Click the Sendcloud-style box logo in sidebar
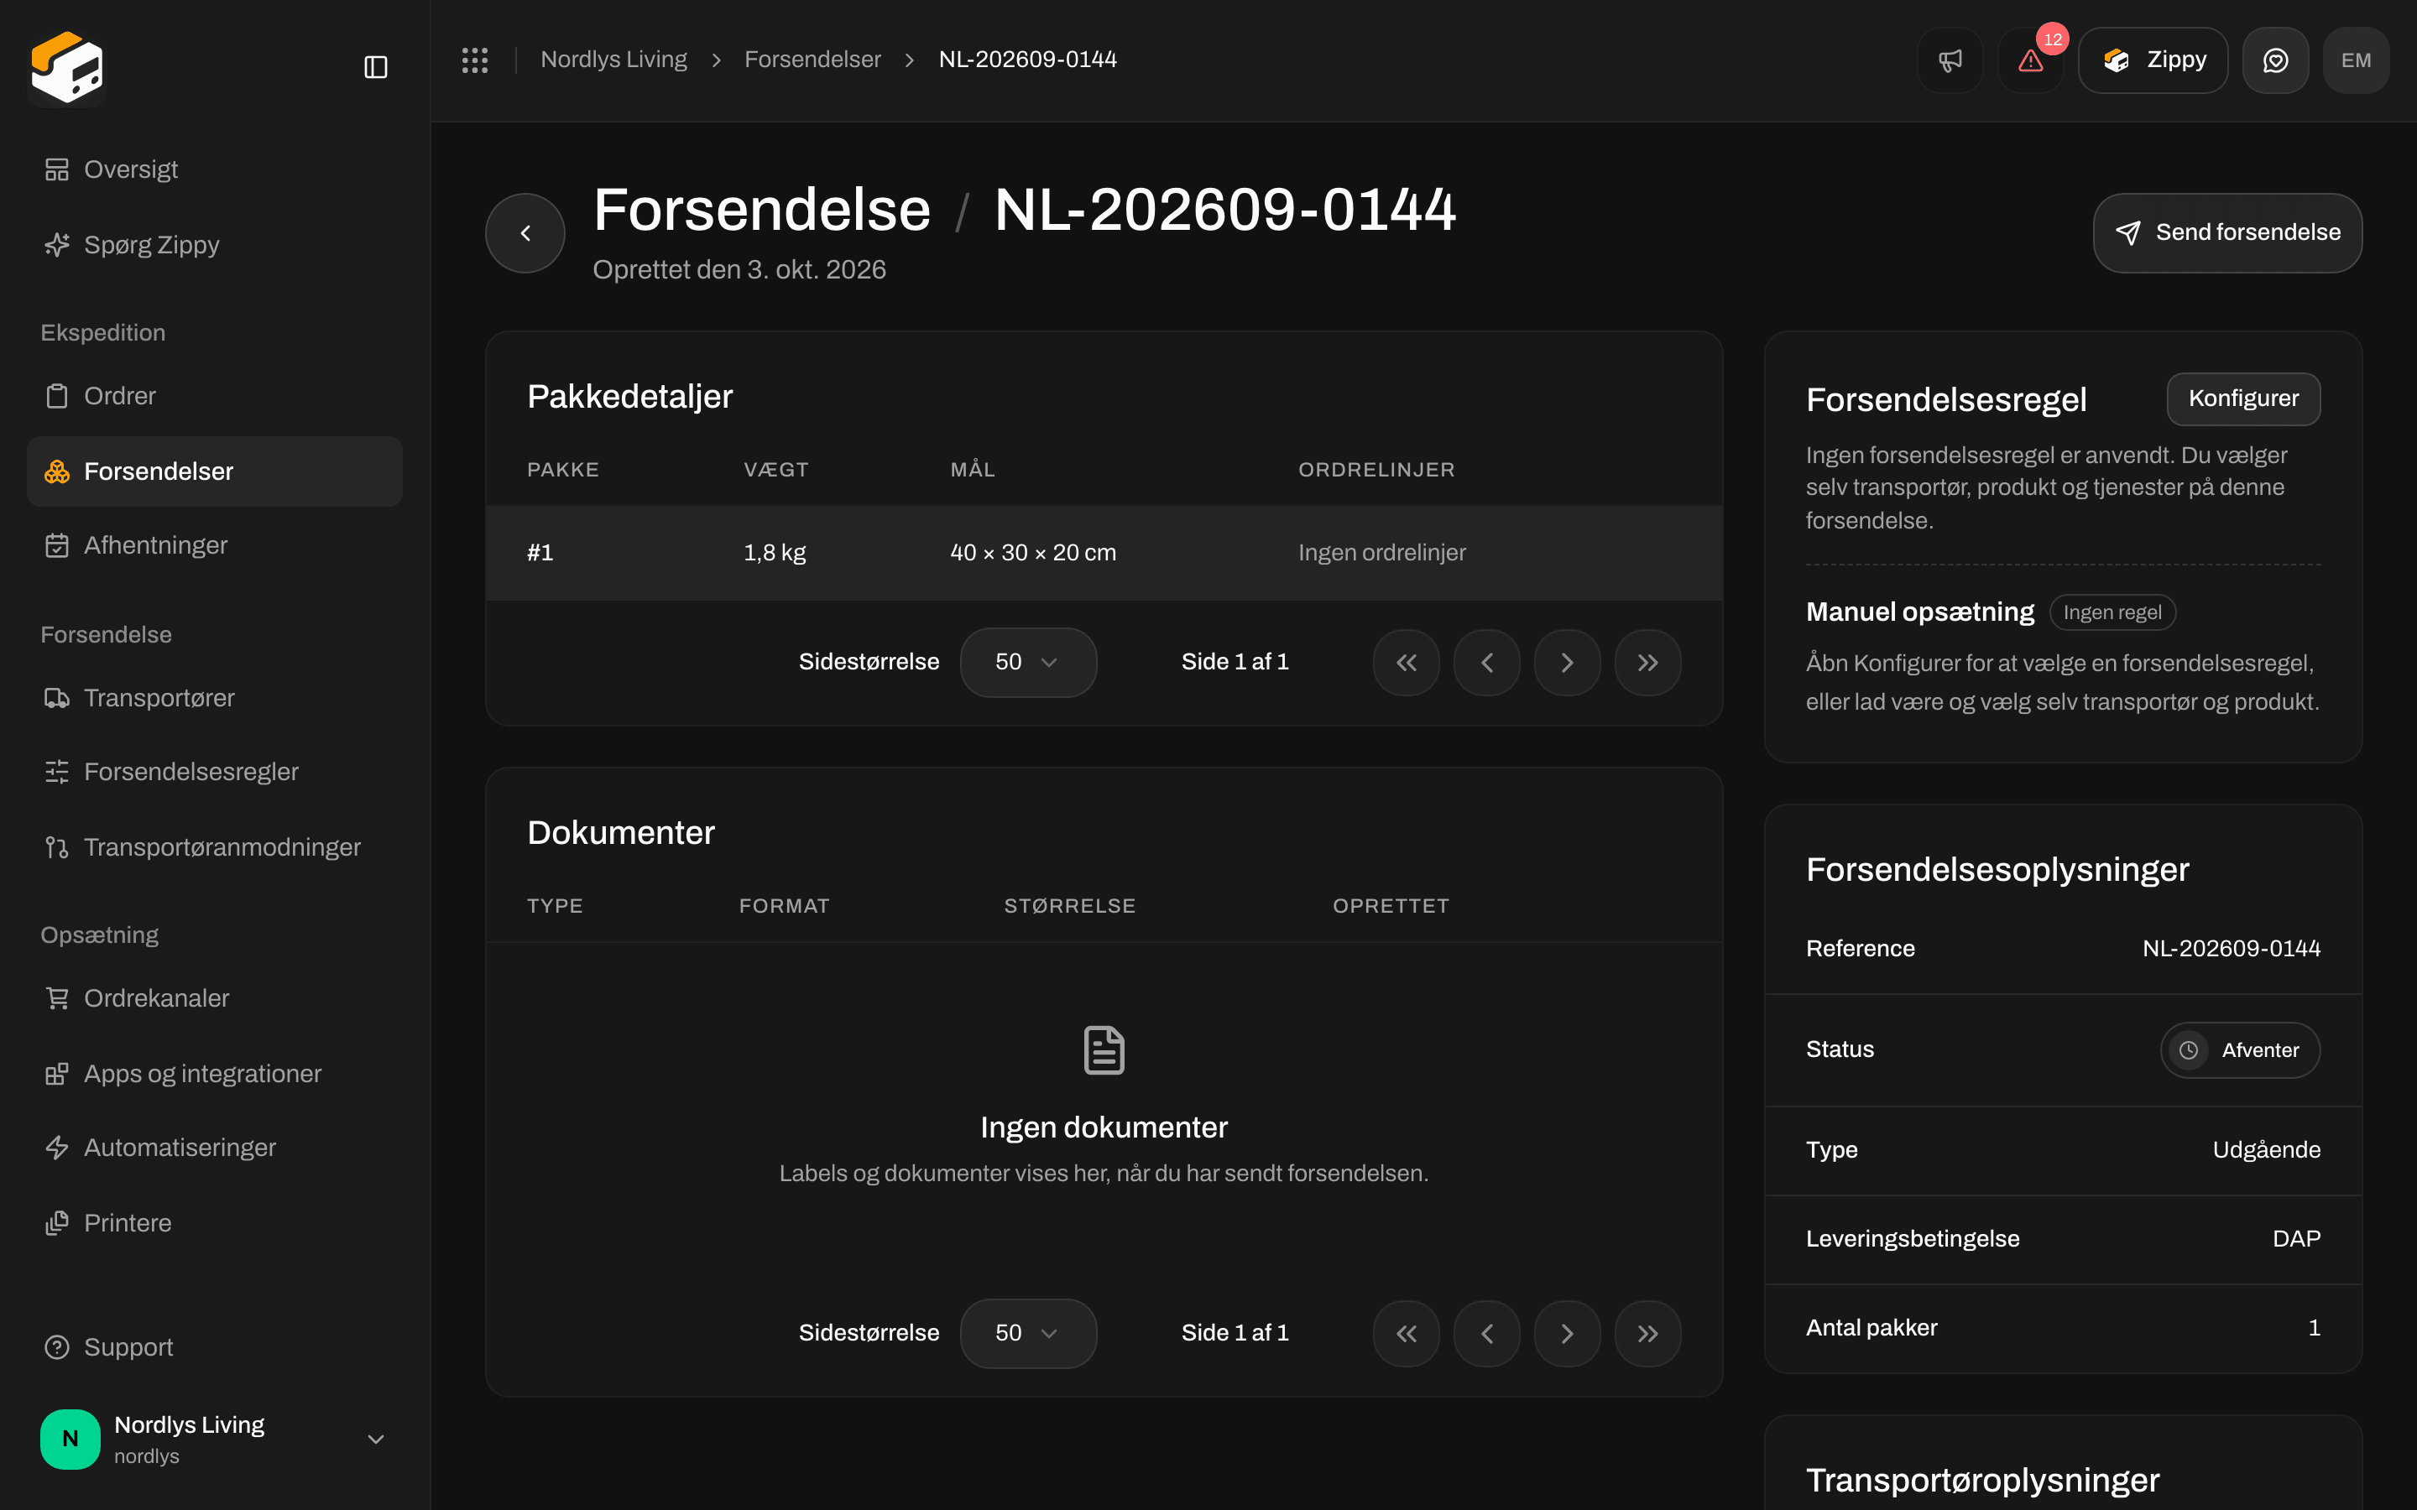Viewport: 2417px width, 1510px height. [66, 67]
